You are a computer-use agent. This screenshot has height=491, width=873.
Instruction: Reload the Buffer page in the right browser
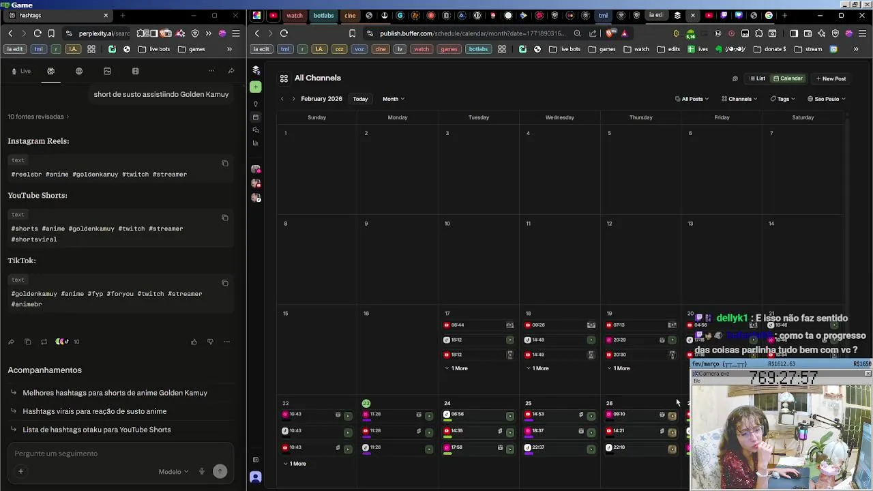(x=284, y=33)
